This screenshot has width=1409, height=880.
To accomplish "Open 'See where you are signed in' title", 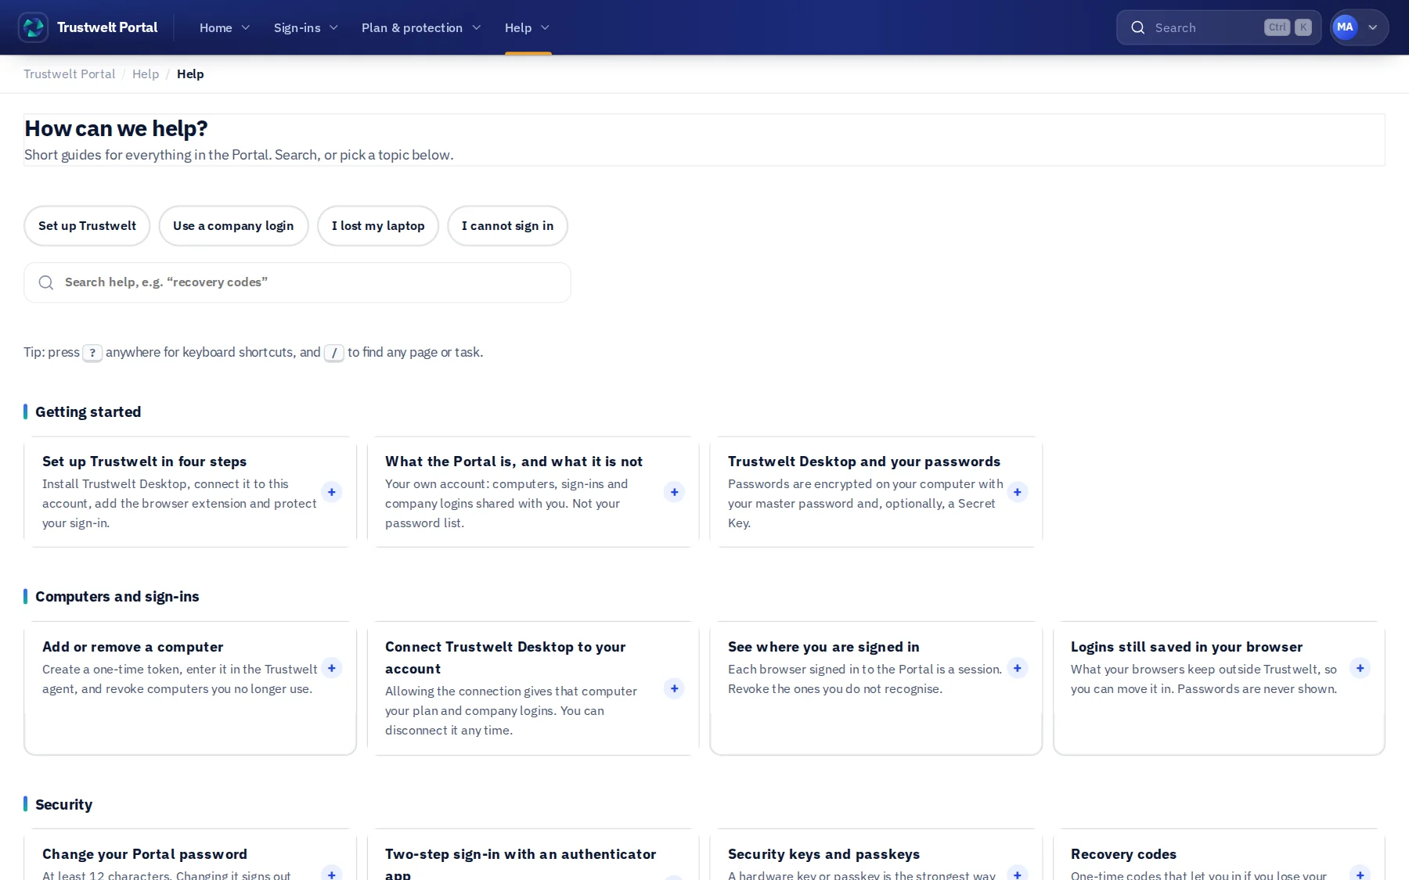I will click(823, 647).
